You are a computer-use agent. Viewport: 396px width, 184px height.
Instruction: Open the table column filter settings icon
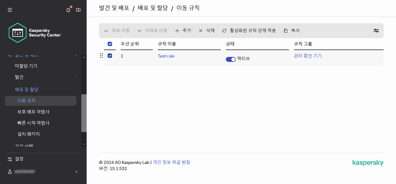point(376,31)
